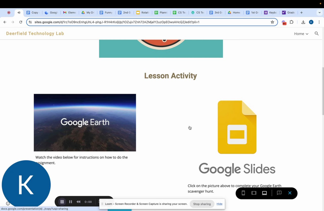This screenshot has height=211, width=324.
Task: Select tablet preview mode
Action: click(x=254, y=193)
